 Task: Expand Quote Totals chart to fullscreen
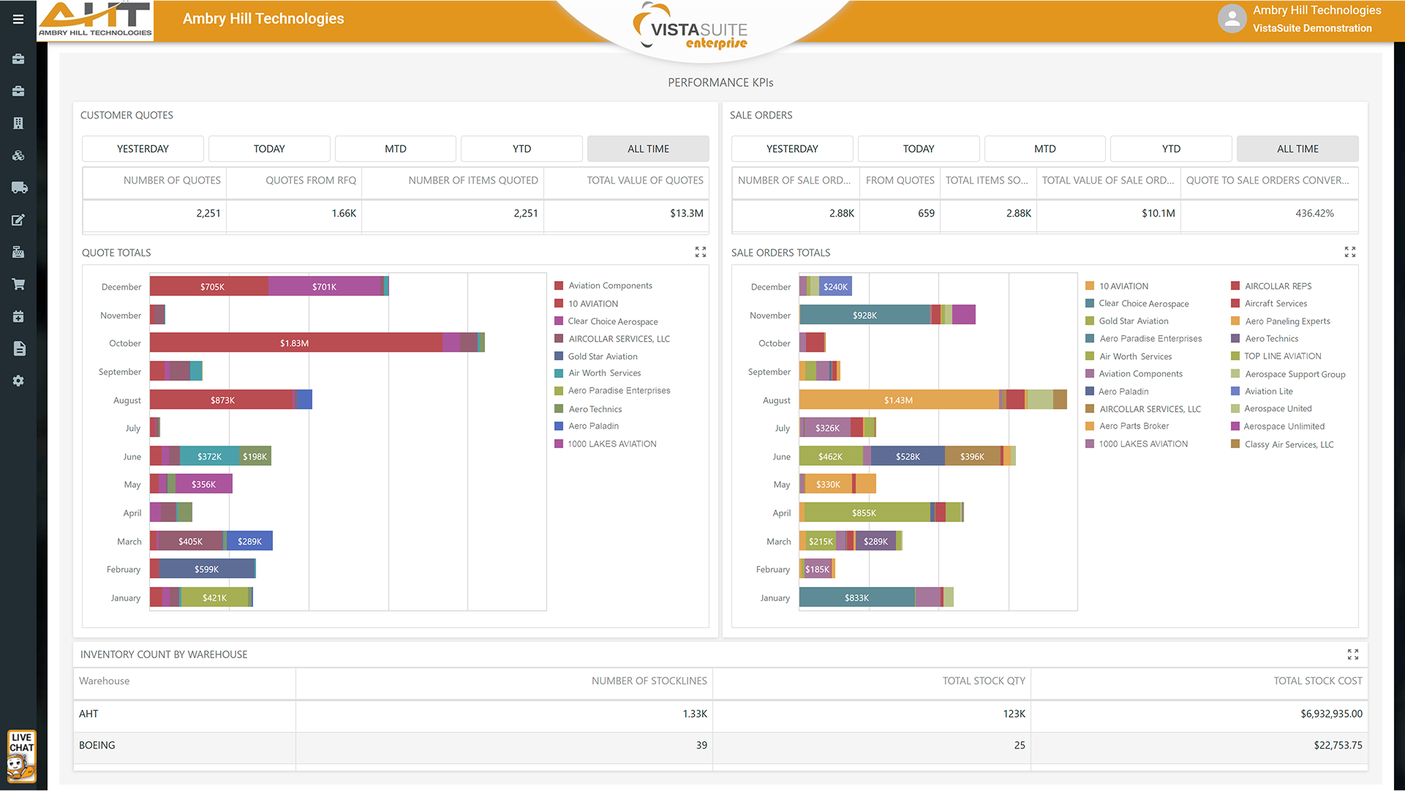click(x=700, y=252)
